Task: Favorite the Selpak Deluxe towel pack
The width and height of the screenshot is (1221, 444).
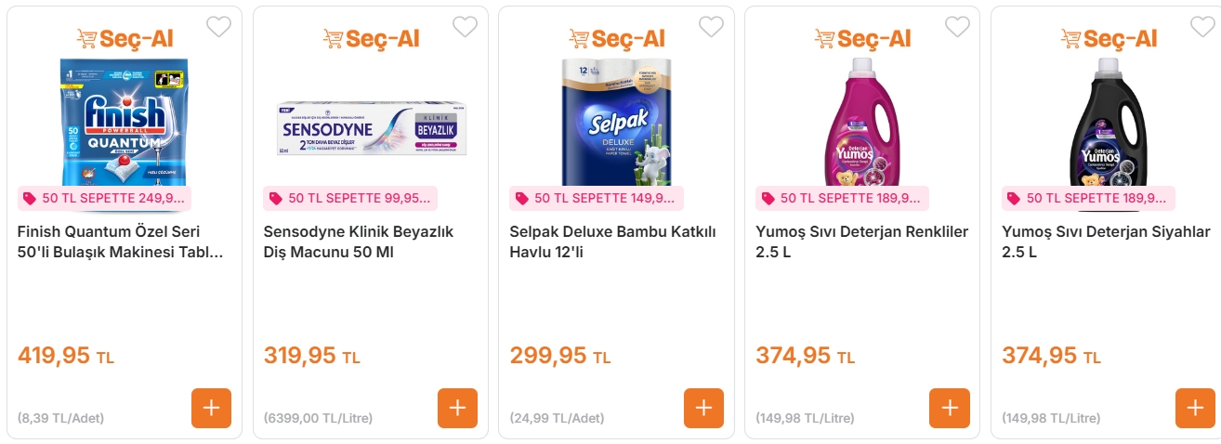Action: (711, 27)
